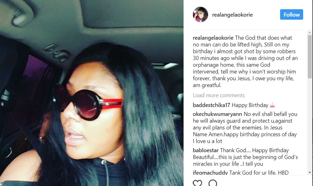Visit babloestar's profile from comment
The image size is (313, 186).
206,150
